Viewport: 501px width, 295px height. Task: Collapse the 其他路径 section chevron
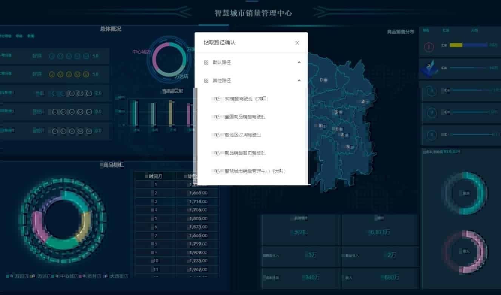pos(299,80)
